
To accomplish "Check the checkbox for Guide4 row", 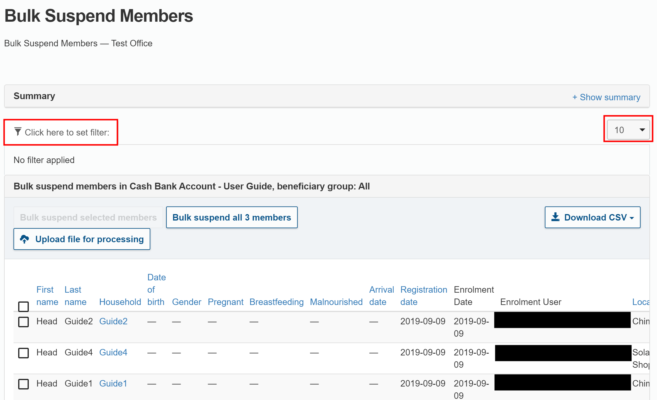I will click(x=23, y=353).
